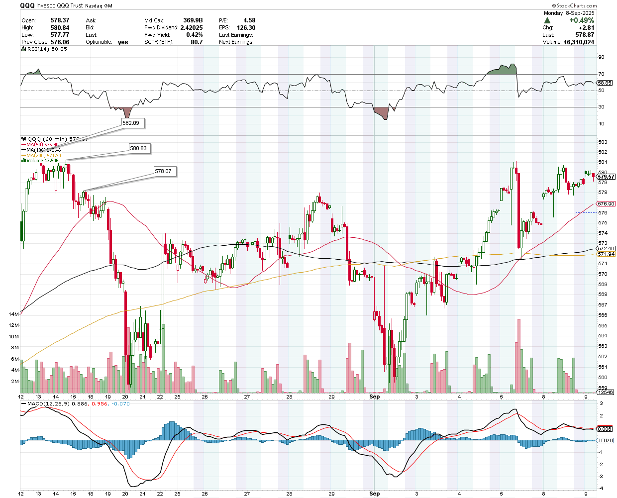Screen dimensions: 617x498
Task: Click the +0.49% percent change value
Action: tap(582, 20)
